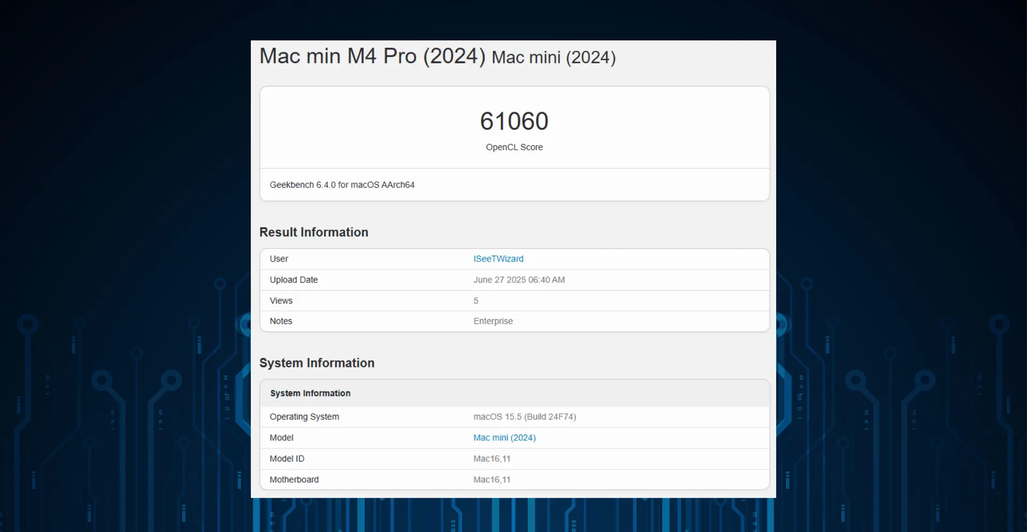Click the OpenCL Score label
The height and width of the screenshot is (532, 1027).
click(514, 147)
